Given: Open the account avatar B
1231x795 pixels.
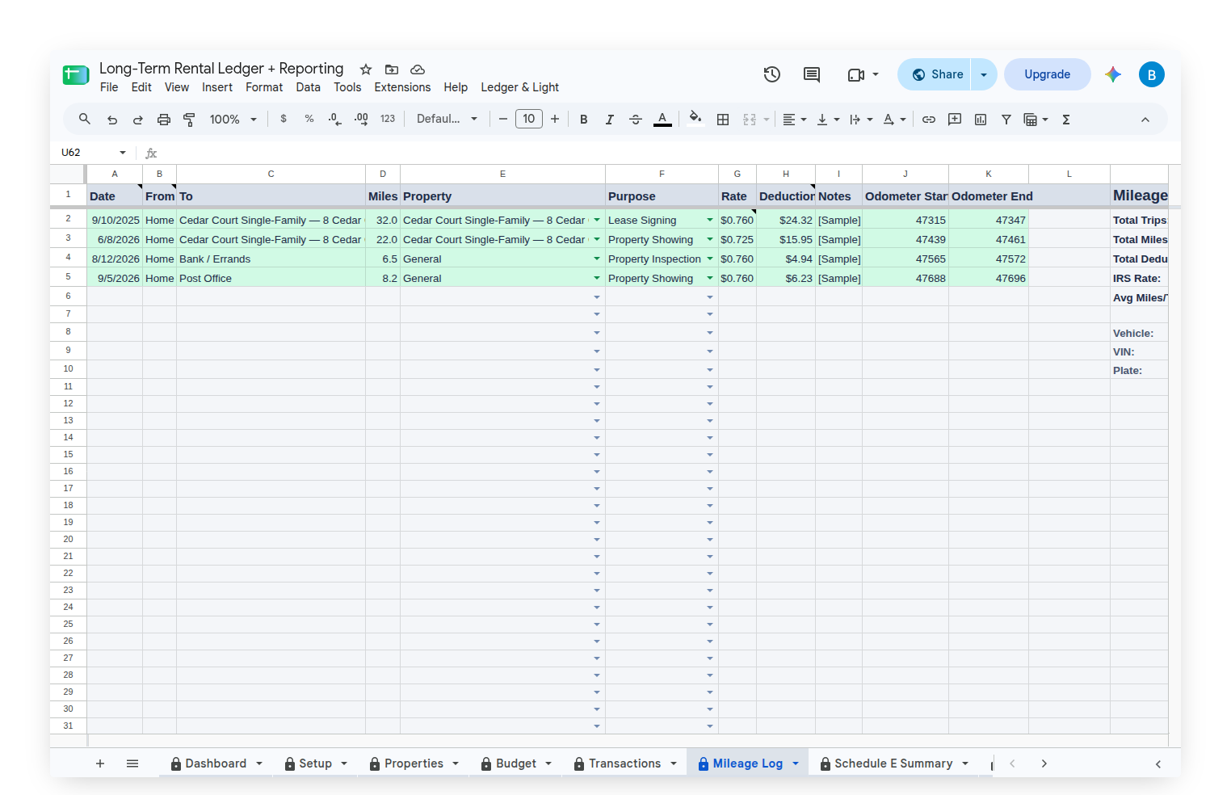Looking at the screenshot, I should [1152, 74].
